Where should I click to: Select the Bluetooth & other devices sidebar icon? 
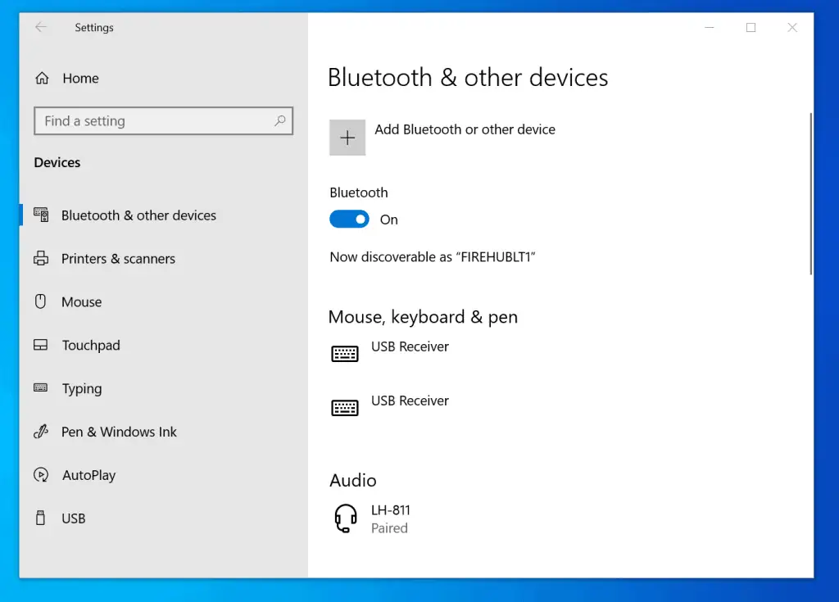[41, 215]
